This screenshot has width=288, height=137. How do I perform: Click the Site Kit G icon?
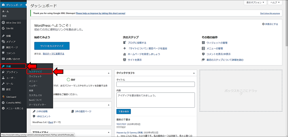3,28
